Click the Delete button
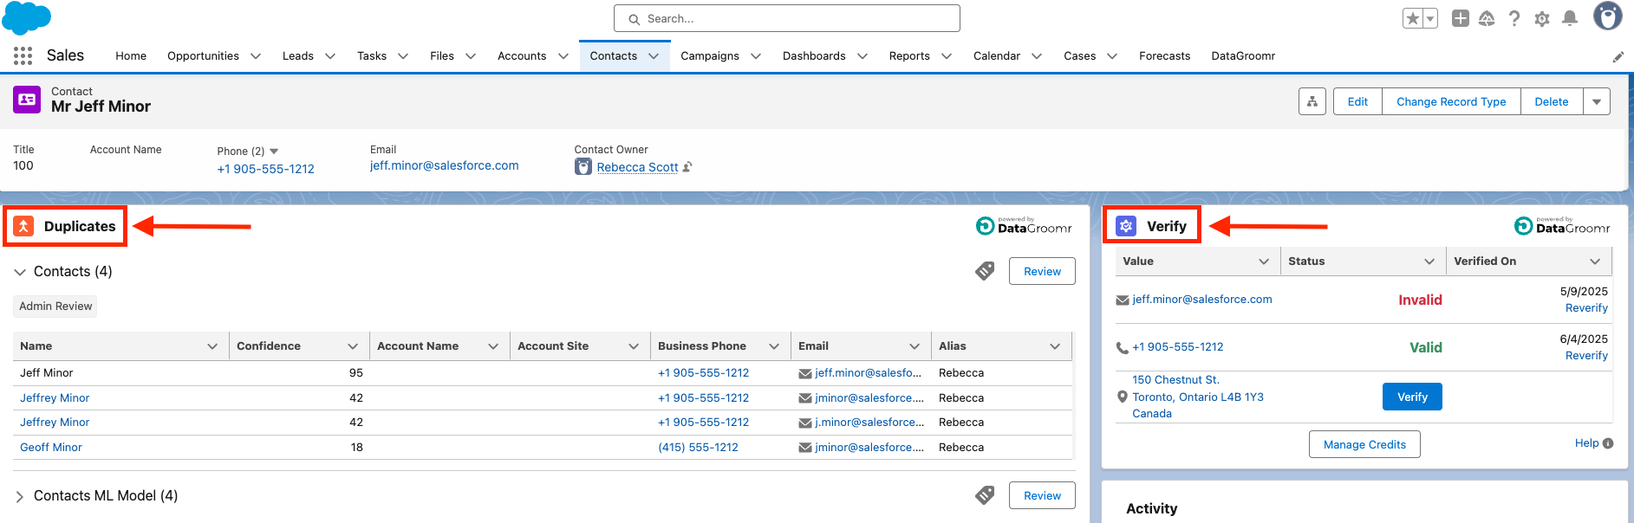1634x523 pixels. pyautogui.click(x=1552, y=101)
